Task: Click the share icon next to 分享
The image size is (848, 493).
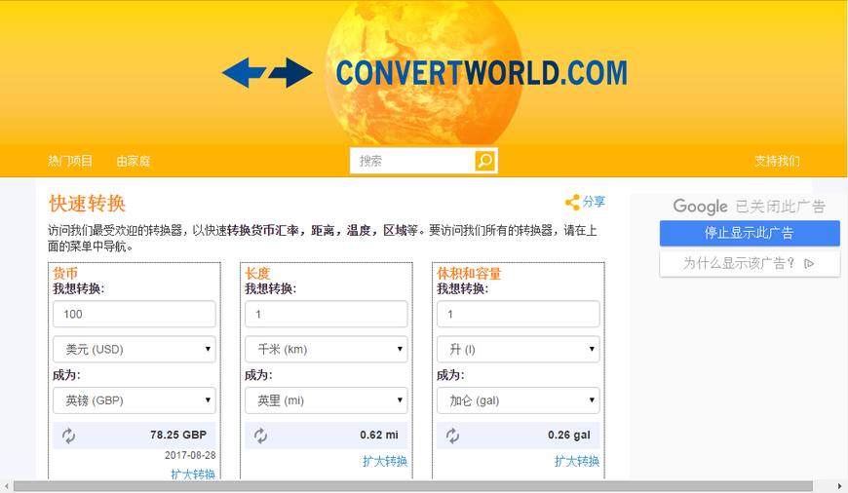Action: pyautogui.click(x=572, y=203)
